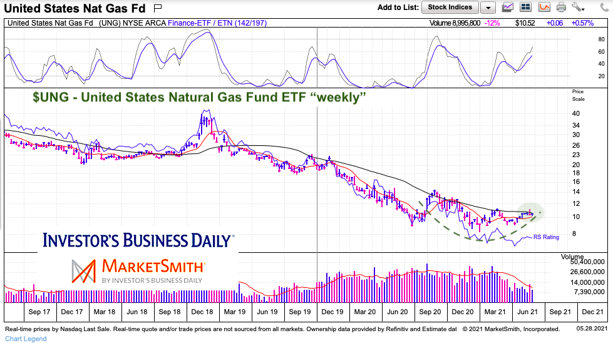Click the Volume 8,995,800 figure
Screen dimensions: 613x343
point(455,23)
